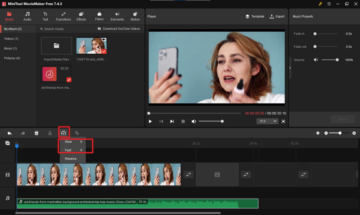Viewport: 360px width, 215px height.
Task: Expand the Fast speed submenu
Action: [72, 150]
